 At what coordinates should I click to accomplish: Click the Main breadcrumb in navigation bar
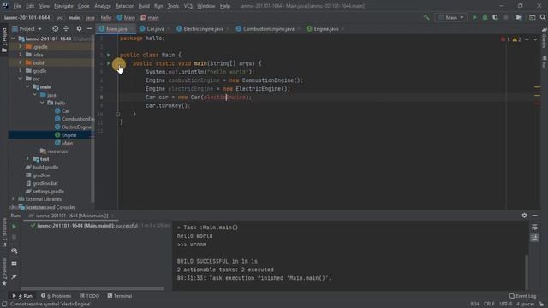pyautogui.click(x=126, y=17)
